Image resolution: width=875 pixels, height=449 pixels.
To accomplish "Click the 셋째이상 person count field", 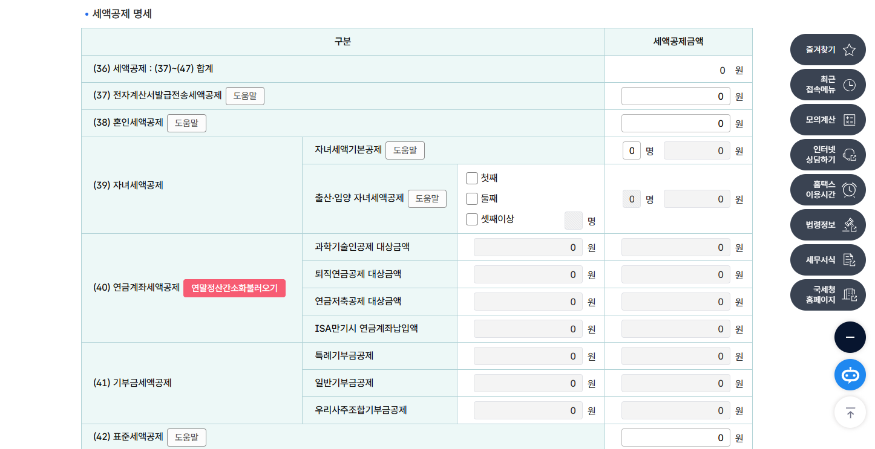I will (574, 221).
